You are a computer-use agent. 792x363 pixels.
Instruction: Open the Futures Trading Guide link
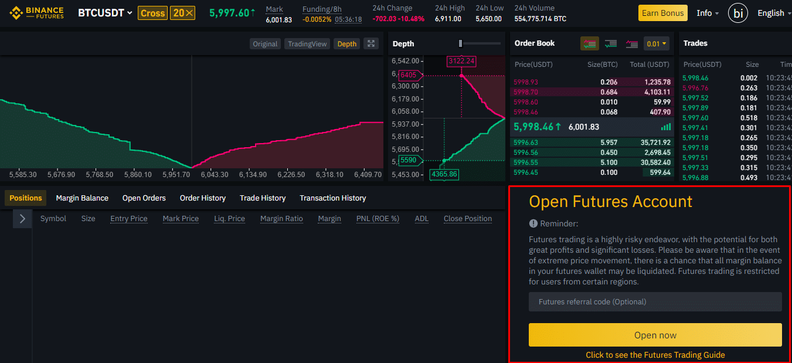[x=655, y=355]
